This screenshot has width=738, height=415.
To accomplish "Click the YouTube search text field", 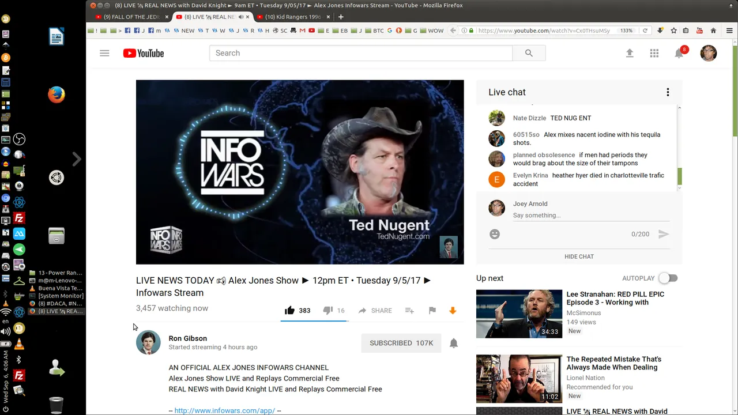I will pyautogui.click(x=361, y=53).
